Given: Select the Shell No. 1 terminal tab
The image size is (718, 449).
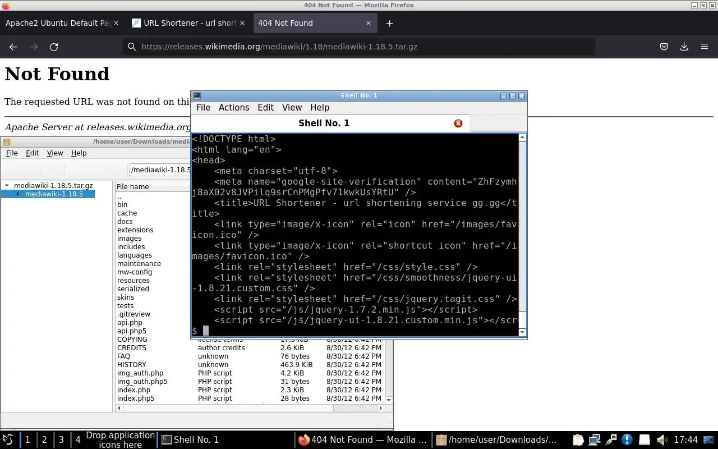Looking at the screenshot, I should (x=331, y=123).
